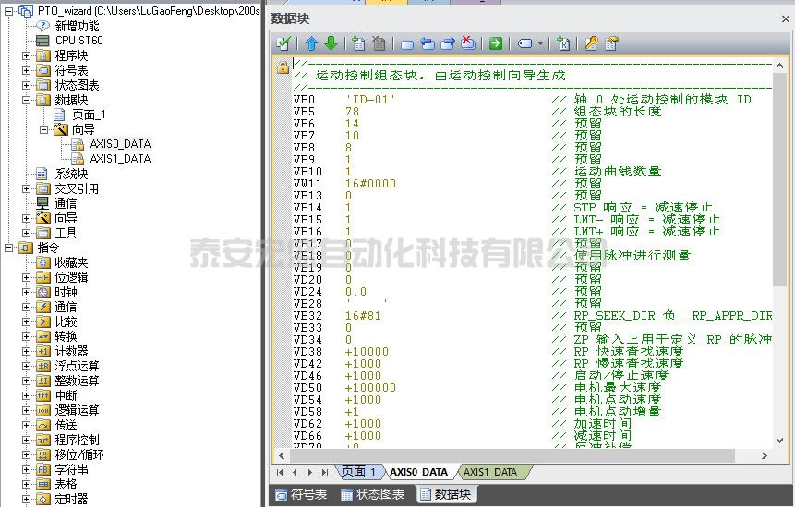
Task: Click the insert page icon in toolbar
Action: [x=358, y=43]
